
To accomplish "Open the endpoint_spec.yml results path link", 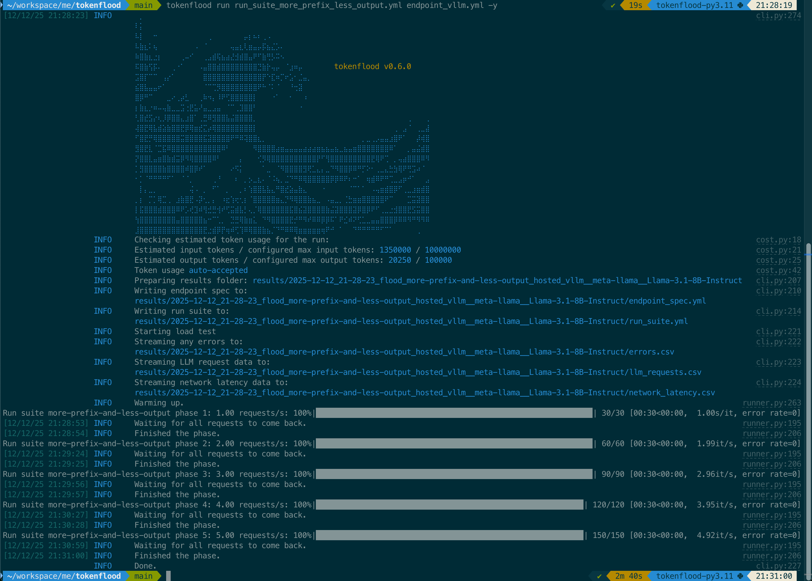I will point(420,301).
